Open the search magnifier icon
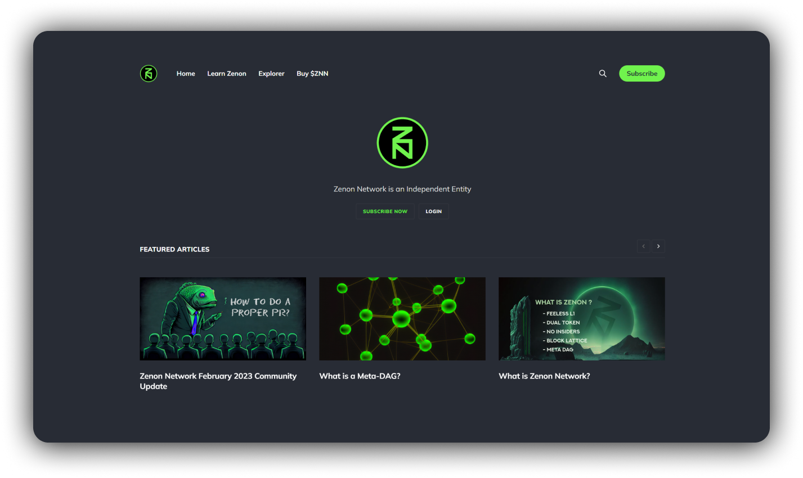803x478 pixels. pos(603,74)
